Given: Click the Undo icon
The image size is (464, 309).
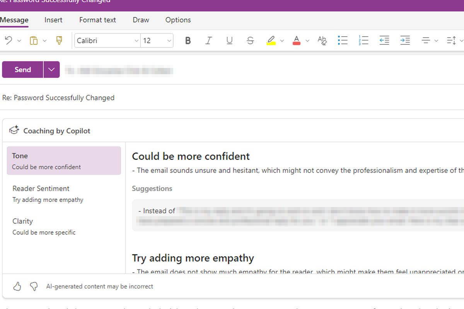Looking at the screenshot, I should coord(9,41).
